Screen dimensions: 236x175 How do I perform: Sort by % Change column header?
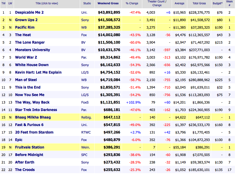coord(132,3)
